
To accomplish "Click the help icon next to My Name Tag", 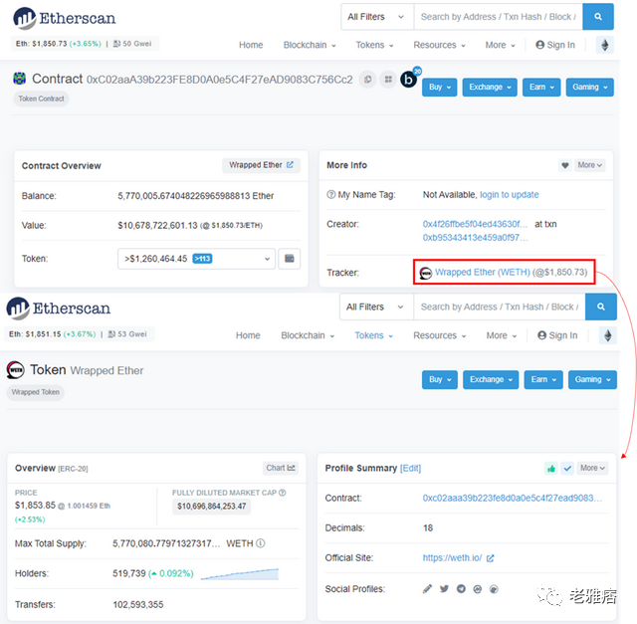I will [330, 195].
